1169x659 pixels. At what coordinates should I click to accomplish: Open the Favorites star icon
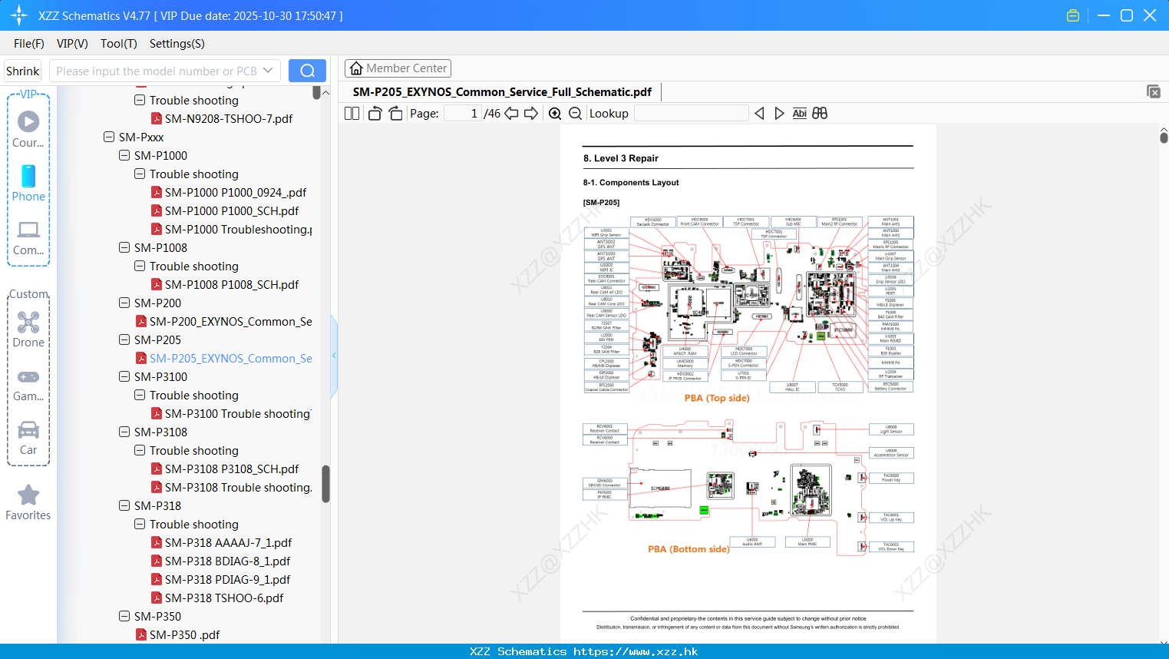(x=28, y=502)
